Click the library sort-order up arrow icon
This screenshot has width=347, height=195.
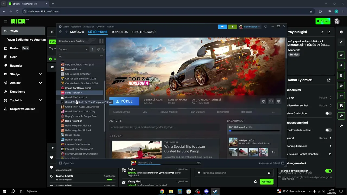93,49
